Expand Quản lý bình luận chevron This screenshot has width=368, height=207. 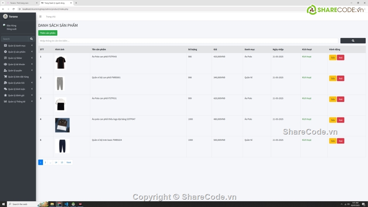coord(32,89)
